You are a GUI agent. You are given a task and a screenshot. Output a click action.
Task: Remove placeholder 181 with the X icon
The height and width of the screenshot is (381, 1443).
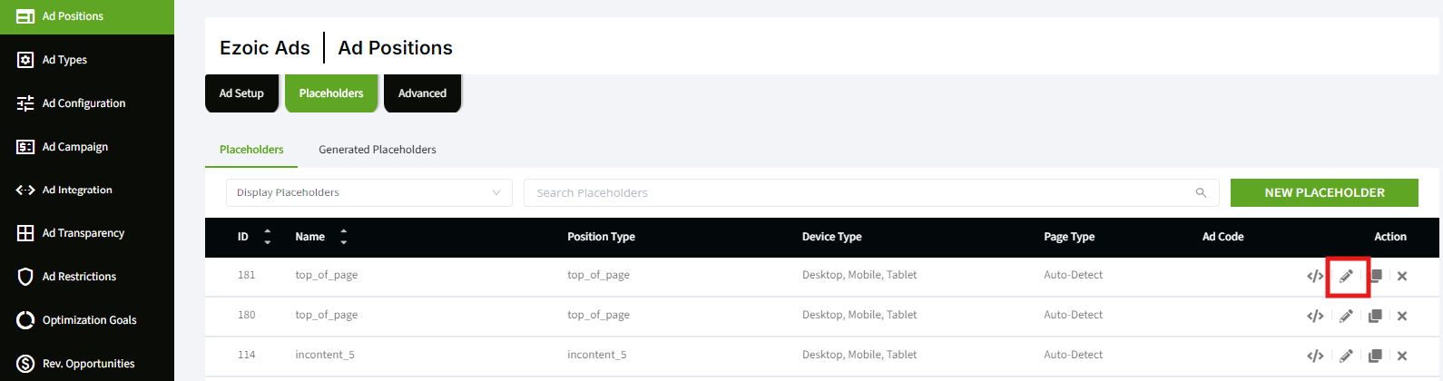coord(1402,276)
